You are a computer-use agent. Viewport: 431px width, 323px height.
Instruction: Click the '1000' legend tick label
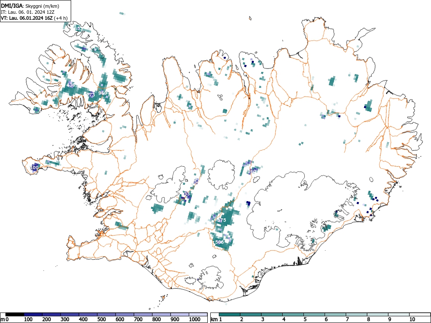(x=195, y=320)
